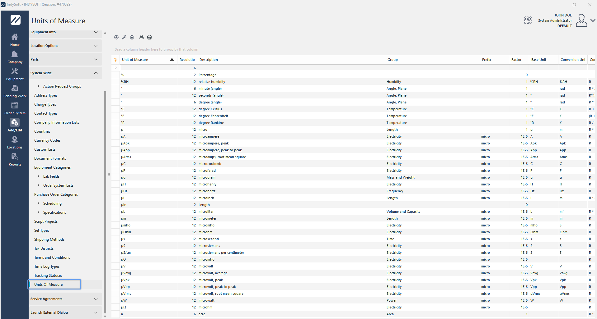Image resolution: width=597 pixels, height=319 pixels.
Task: Open Contact Types list
Action: click(46, 113)
